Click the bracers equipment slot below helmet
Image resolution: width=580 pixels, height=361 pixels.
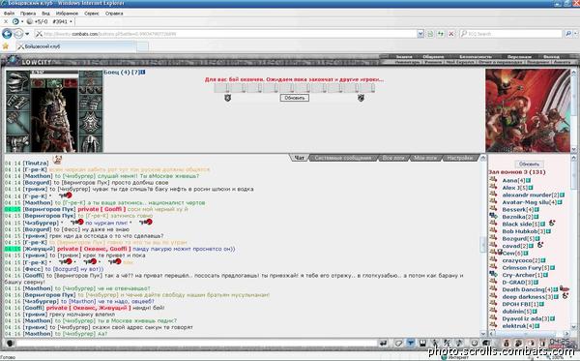(17, 102)
